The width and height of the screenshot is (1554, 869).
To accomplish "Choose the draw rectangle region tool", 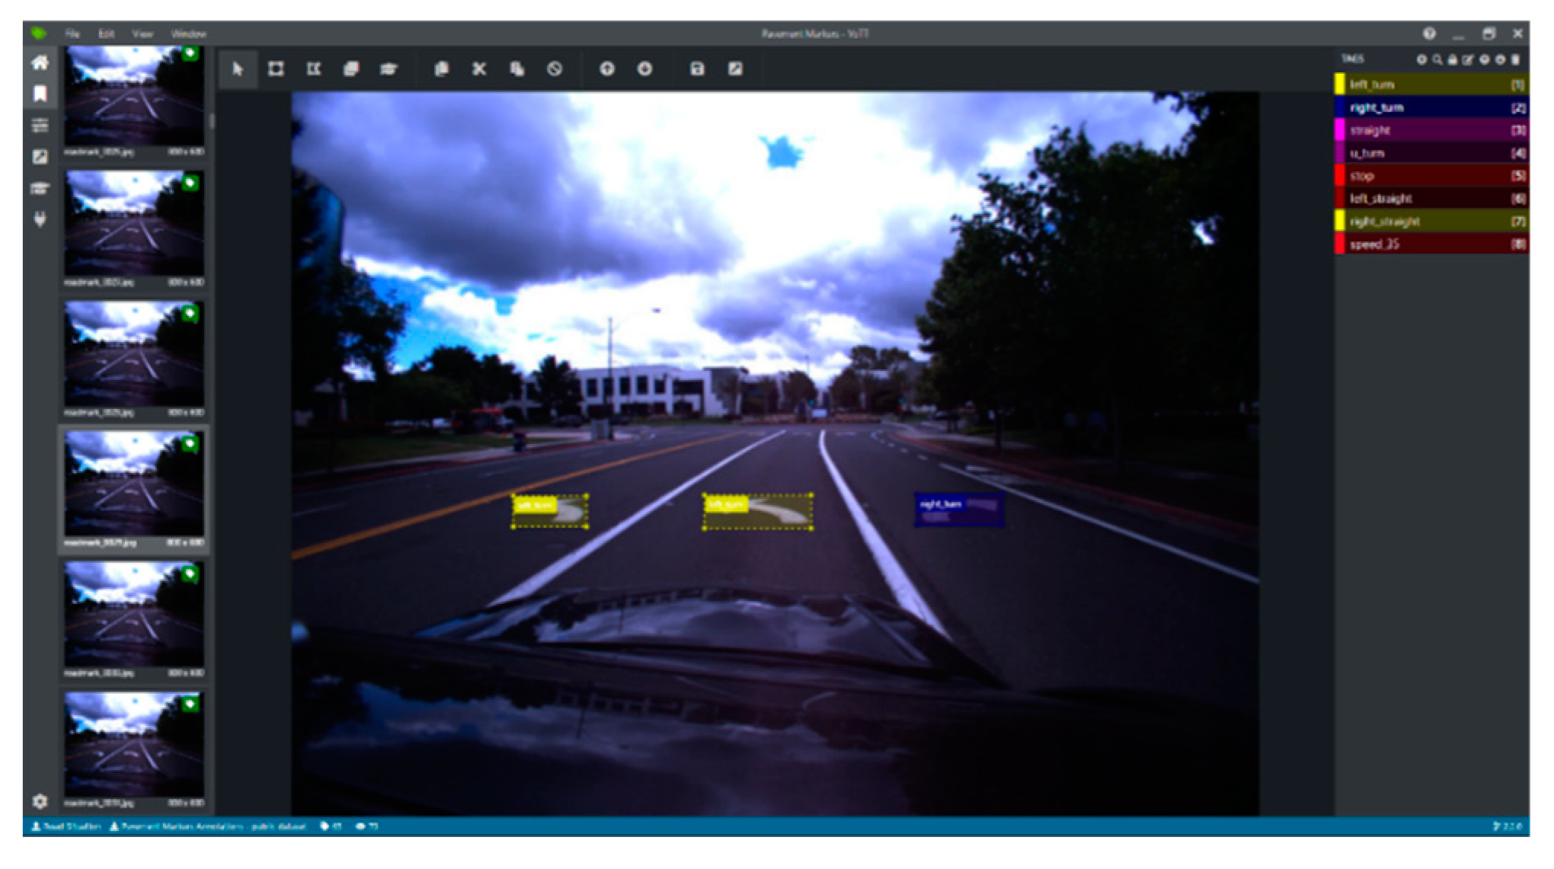I will point(276,69).
